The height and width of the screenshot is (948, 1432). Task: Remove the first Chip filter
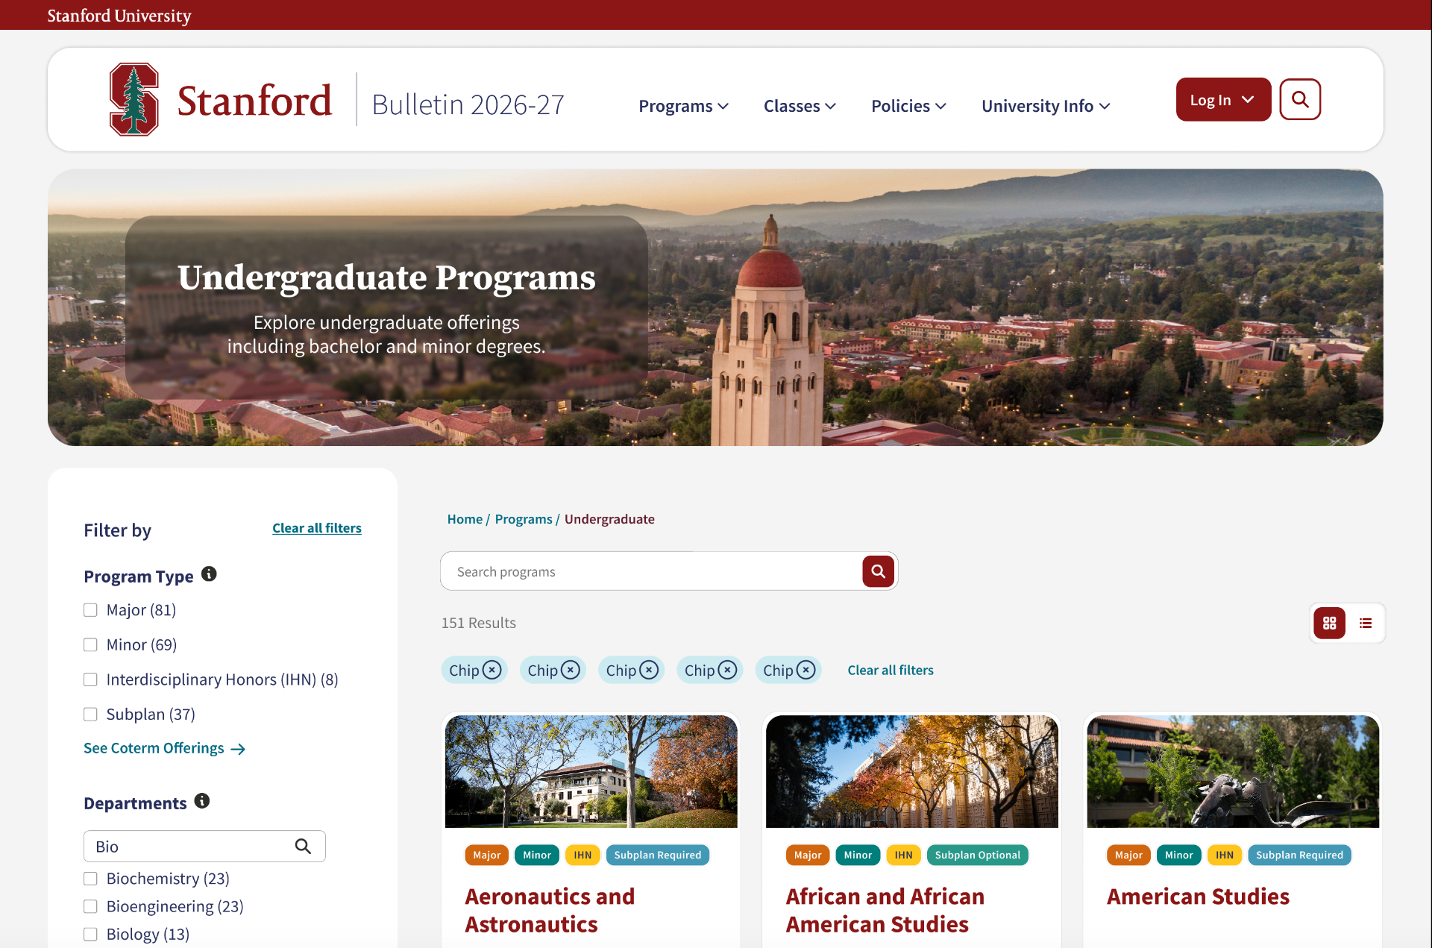point(492,670)
